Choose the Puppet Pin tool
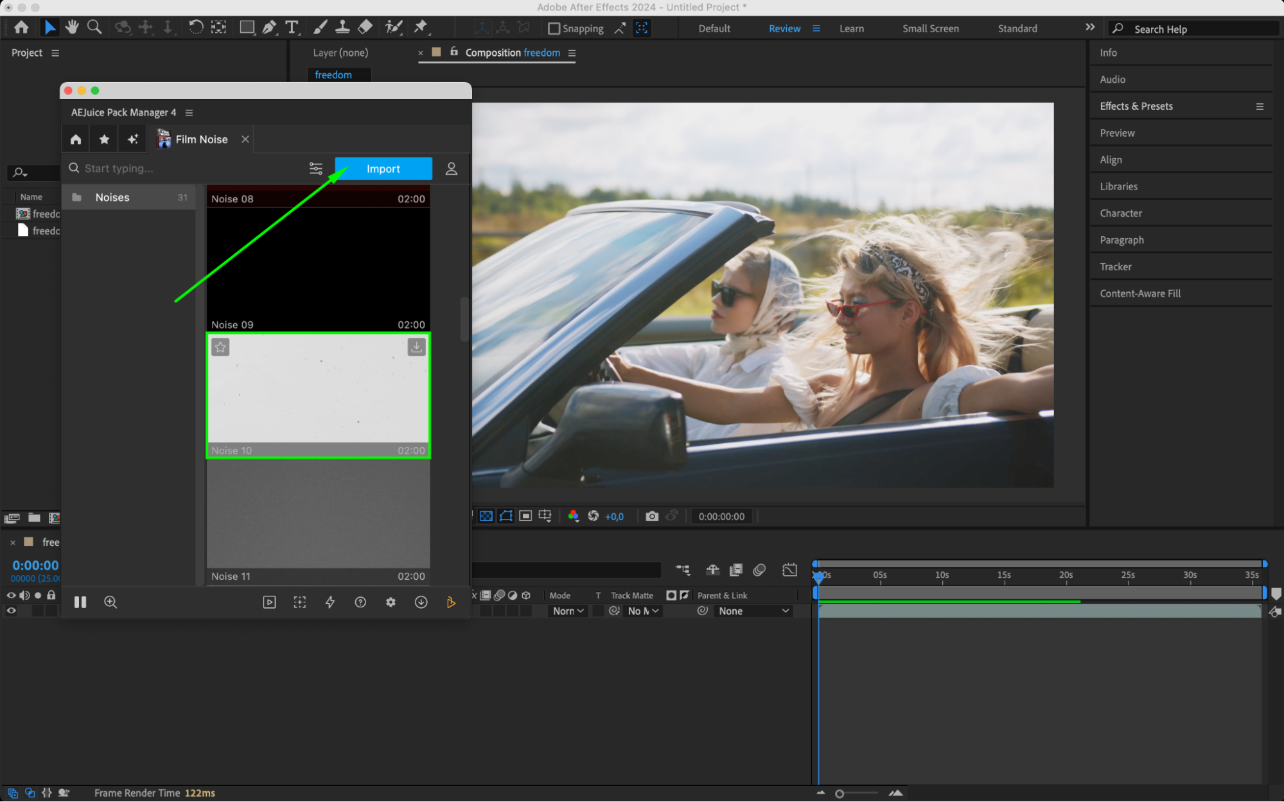The image size is (1284, 802). [x=421, y=27]
